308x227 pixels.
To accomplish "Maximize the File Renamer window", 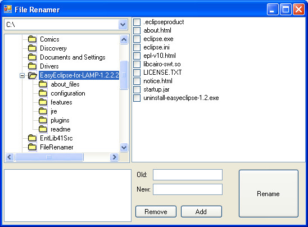I will 286,9.
